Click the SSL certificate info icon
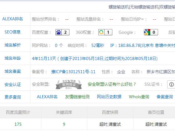This screenshot has height=132, width=175. pyautogui.click(x=171, y=84)
